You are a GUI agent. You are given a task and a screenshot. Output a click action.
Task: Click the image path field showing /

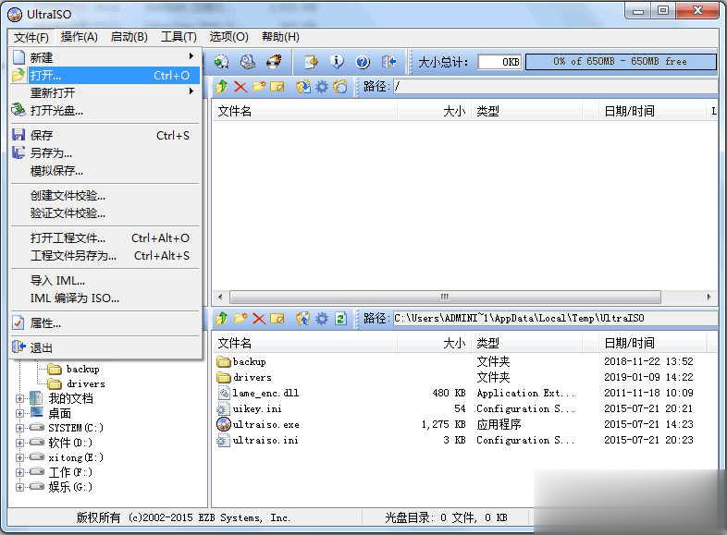555,86
